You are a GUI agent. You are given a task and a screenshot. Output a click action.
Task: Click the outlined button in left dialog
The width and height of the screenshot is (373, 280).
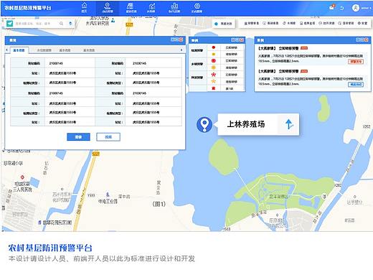coord(108,137)
